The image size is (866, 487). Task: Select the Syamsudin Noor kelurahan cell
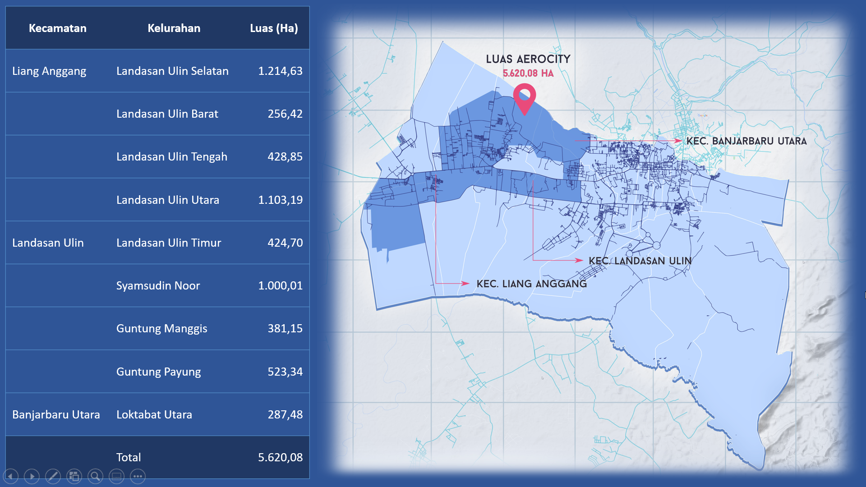pos(158,285)
